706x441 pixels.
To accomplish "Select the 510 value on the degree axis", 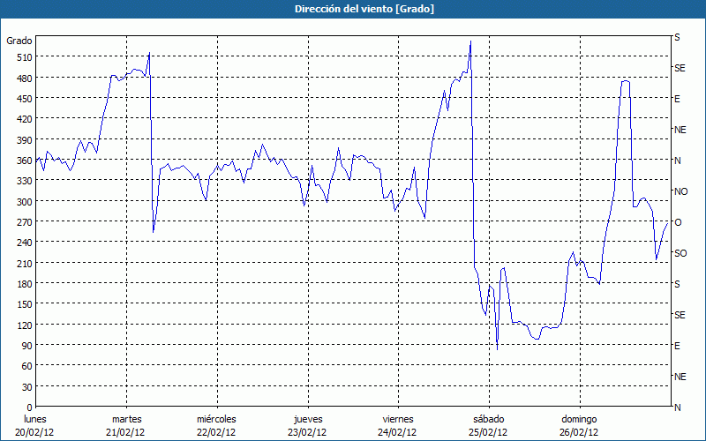I will pyautogui.click(x=24, y=57).
